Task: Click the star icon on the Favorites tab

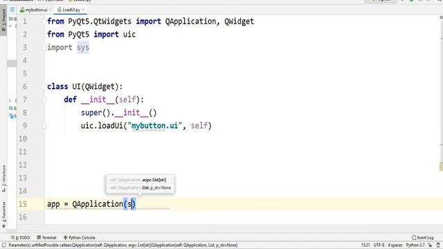Action: click(x=3, y=226)
